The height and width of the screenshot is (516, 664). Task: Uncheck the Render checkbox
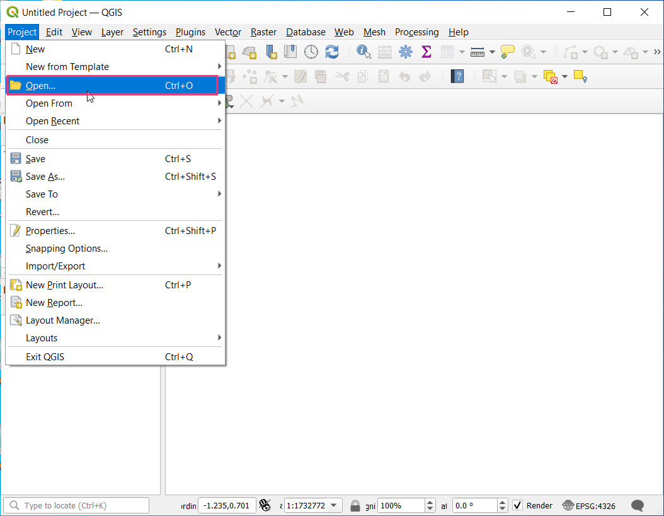pyautogui.click(x=517, y=505)
